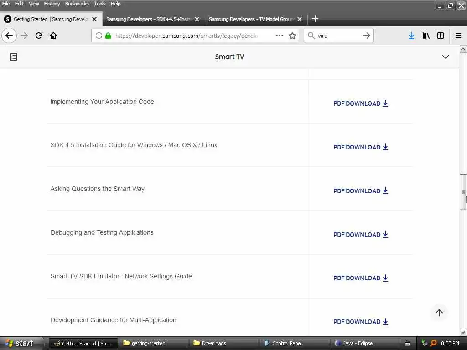
Task: Open Control Panel from the taskbar
Action: (295, 343)
